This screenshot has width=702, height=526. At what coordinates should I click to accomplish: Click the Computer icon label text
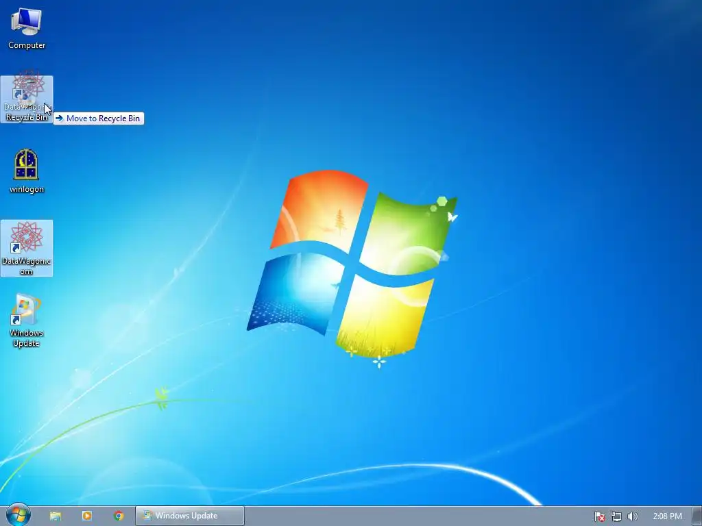tap(27, 45)
